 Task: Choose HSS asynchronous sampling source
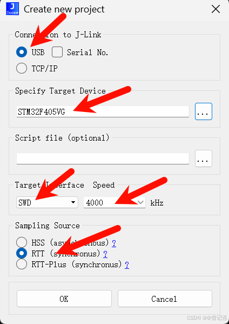(x=22, y=242)
